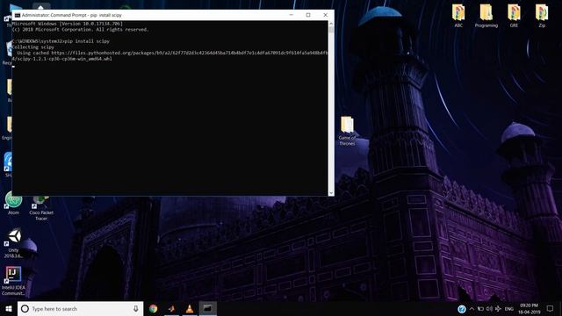Open the Windows Start menu

tap(9, 308)
